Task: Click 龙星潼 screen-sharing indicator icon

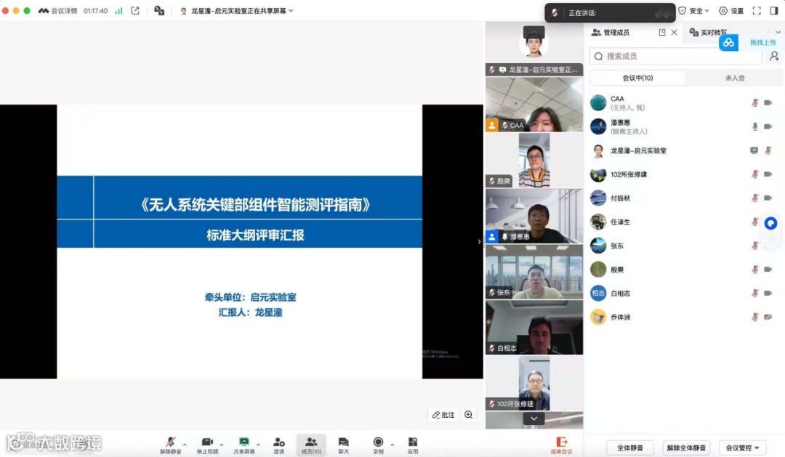Action: pos(754,150)
